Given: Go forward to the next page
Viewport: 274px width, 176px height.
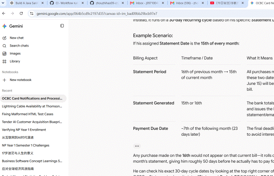Looking at the screenshot, I should [12, 13].
